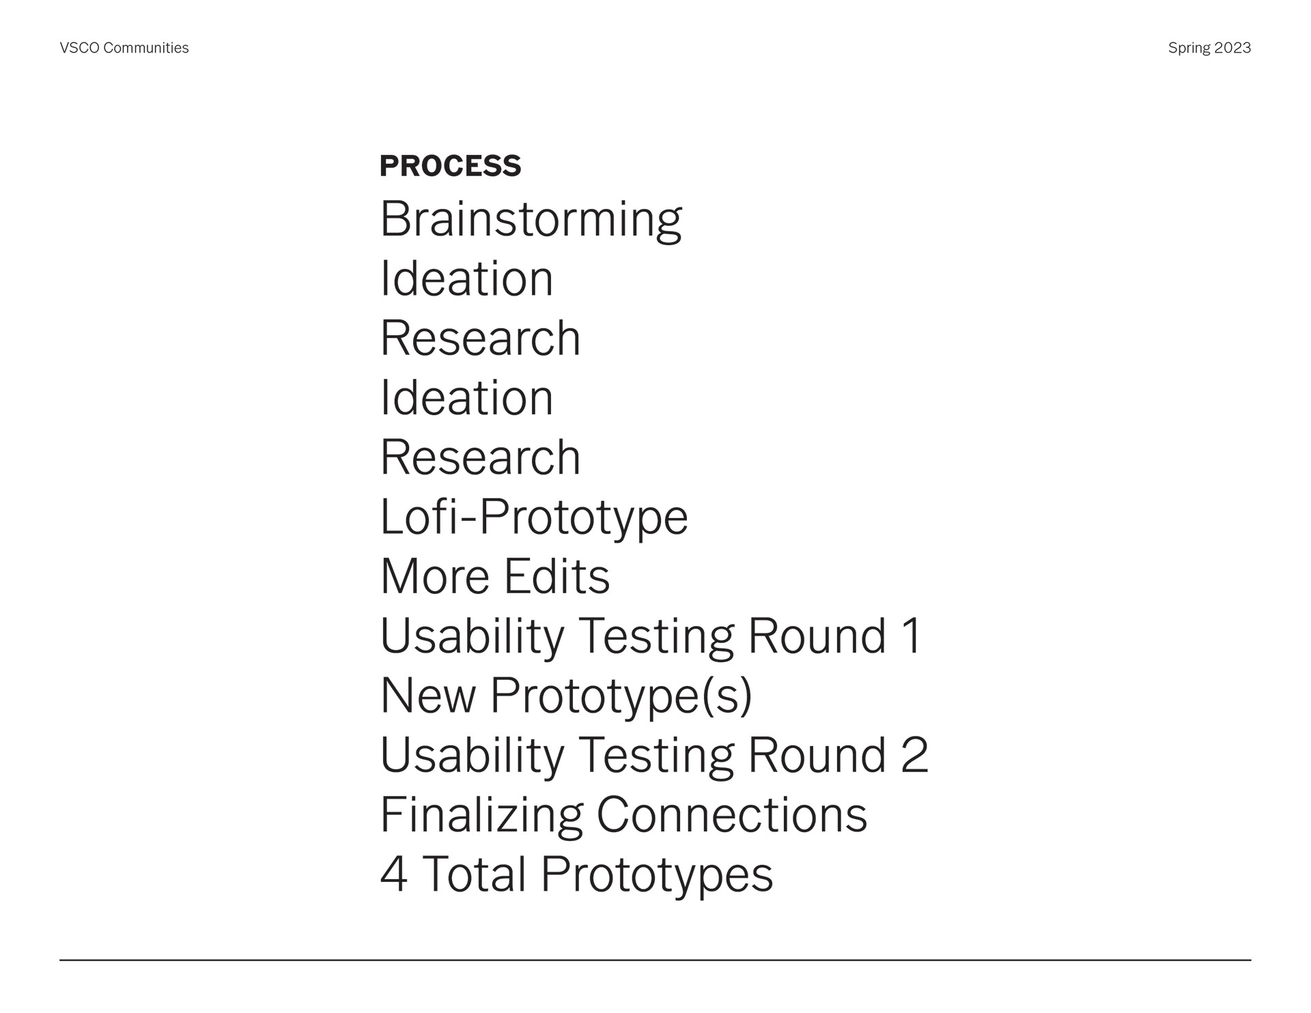Click the text 'Round 2'

[838, 755]
